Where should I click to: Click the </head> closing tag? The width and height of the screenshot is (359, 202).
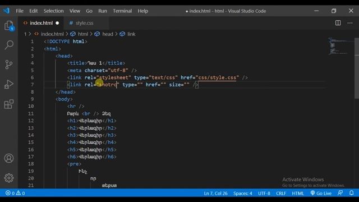[66, 92]
